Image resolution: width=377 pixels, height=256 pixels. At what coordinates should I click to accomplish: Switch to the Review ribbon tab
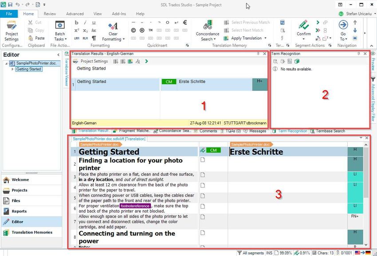coord(50,14)
